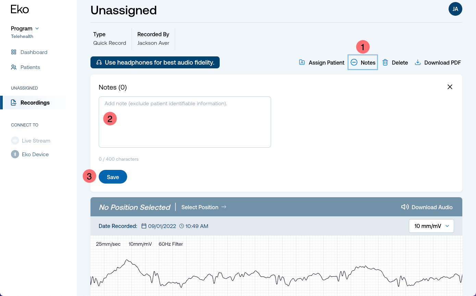Click the Eko Device Bluetooth icon
Screen dimensions: 476x296
15,154
